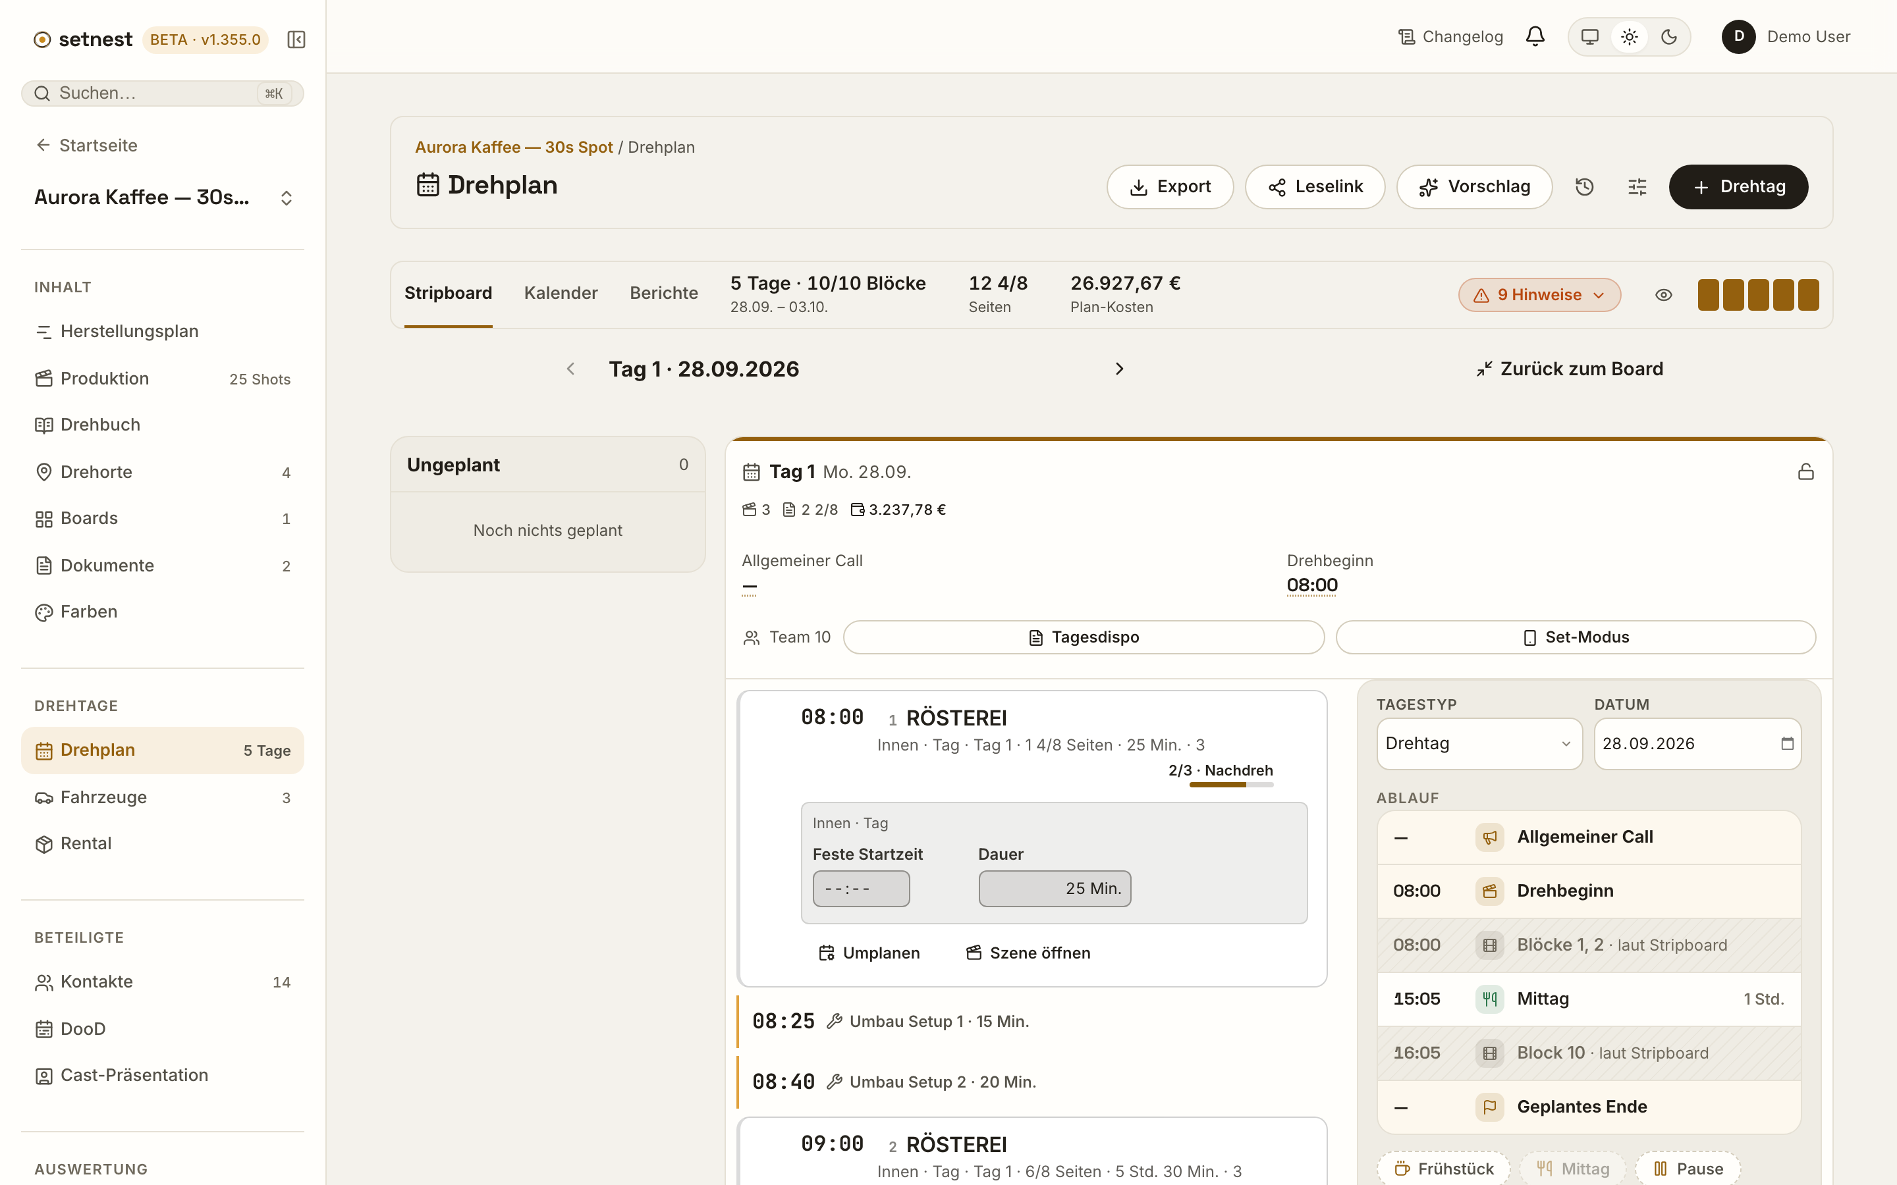Toggle the eye visibility icon
Screen dimensions: 1897x1185
click(1663, 295)
